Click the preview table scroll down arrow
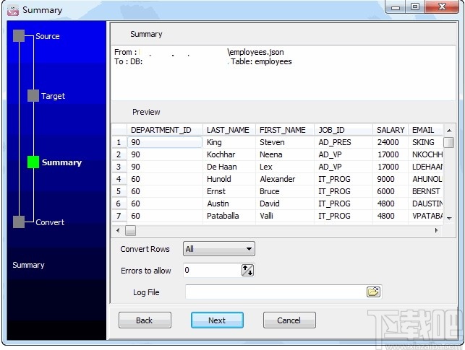This screenshot has width=465, height=350. (449, 219)
